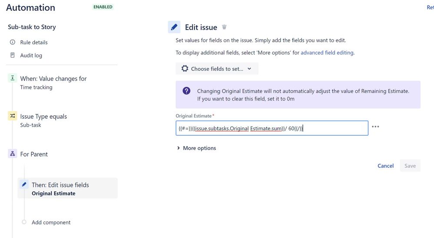434x238 pixels.
Task: Click Add component
Action: click(51, 222)
